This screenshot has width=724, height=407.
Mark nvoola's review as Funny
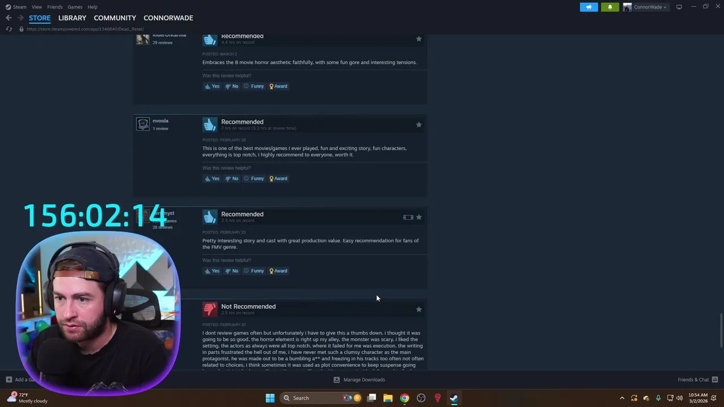point(254,179)
